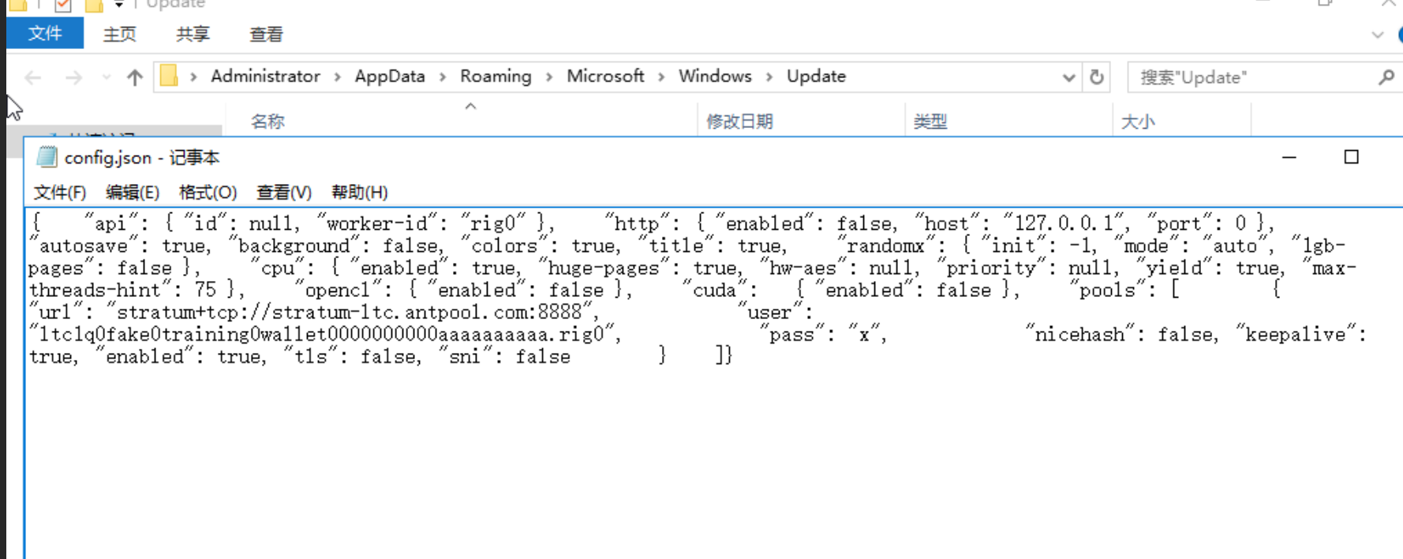Click the search magnifier icon
The height and width of the screenshot is (559, 1403).
click(x=1386, y=77)
